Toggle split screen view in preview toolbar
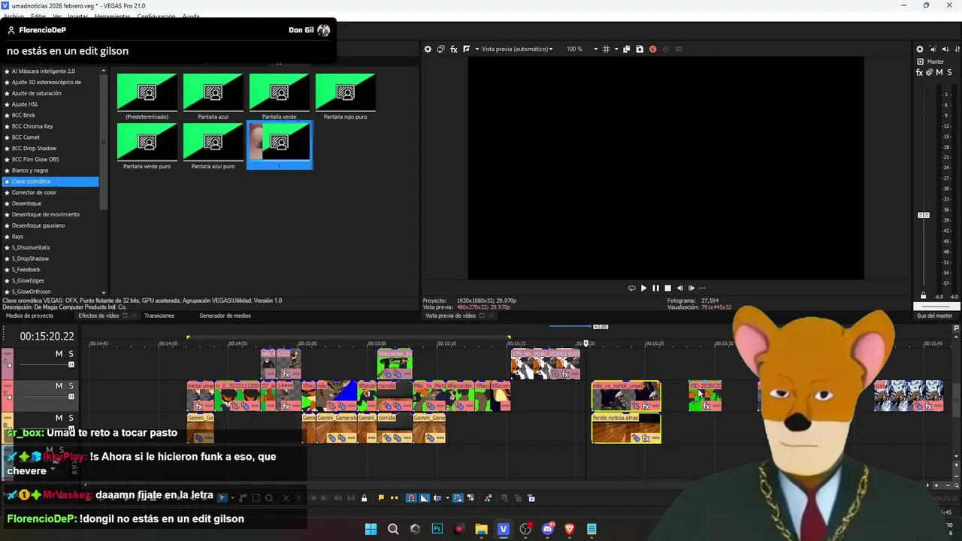The width and height of the screenshot is (962, 541). tap(466, 49)
